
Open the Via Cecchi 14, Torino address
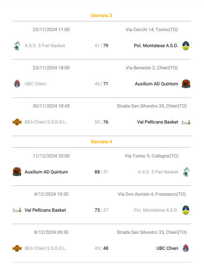[152, 30]
